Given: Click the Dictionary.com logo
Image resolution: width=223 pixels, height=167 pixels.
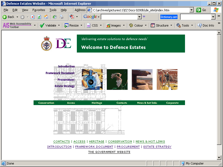Looking at the screenshot, I should click(169, 17).
